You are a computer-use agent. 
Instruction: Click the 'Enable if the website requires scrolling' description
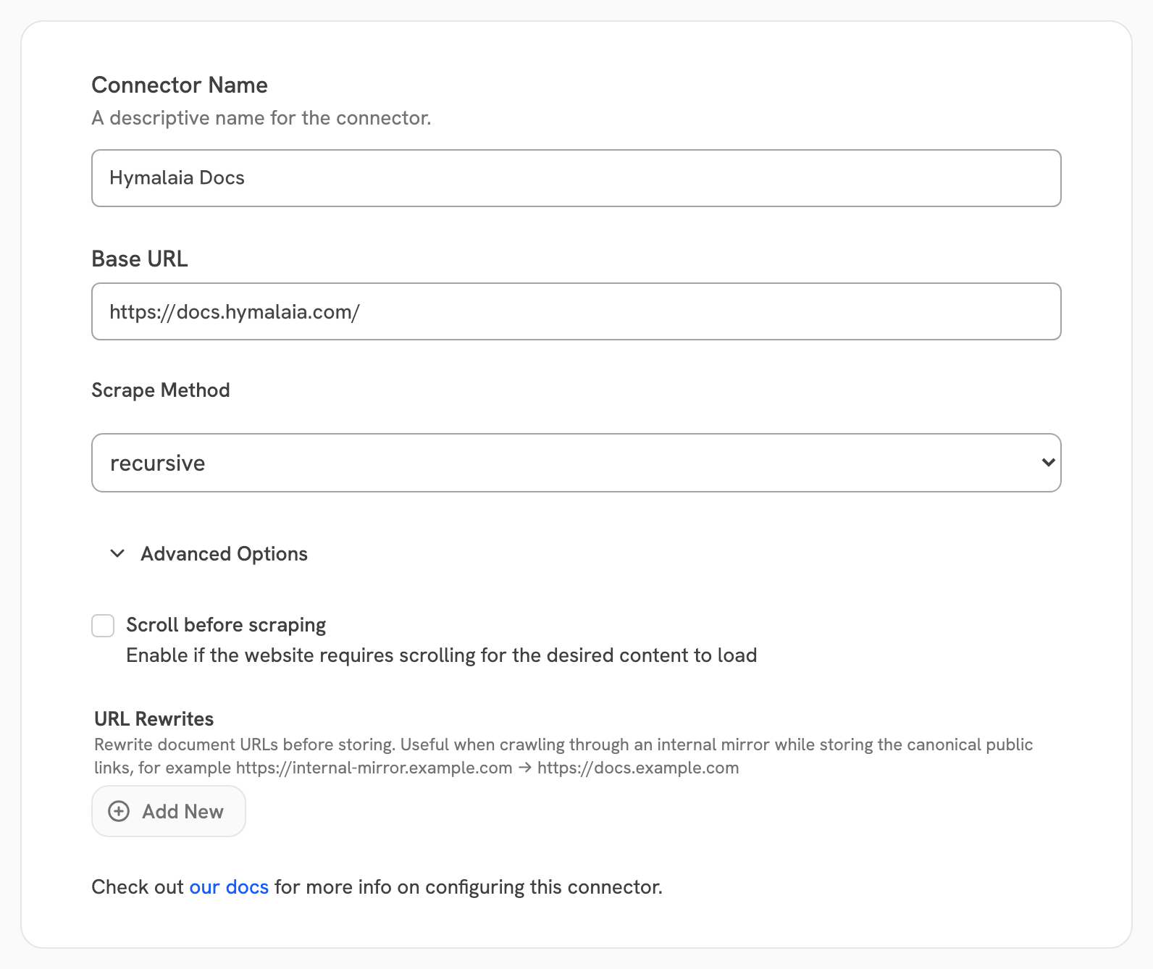pos(442,655)
